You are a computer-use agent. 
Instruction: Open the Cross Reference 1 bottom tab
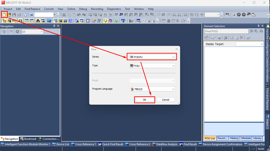[84, 144]
